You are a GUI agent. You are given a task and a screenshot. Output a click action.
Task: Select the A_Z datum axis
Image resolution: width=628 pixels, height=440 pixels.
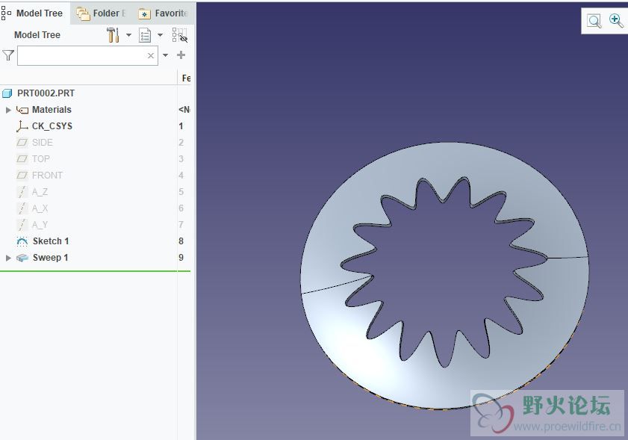click(40, 192)
